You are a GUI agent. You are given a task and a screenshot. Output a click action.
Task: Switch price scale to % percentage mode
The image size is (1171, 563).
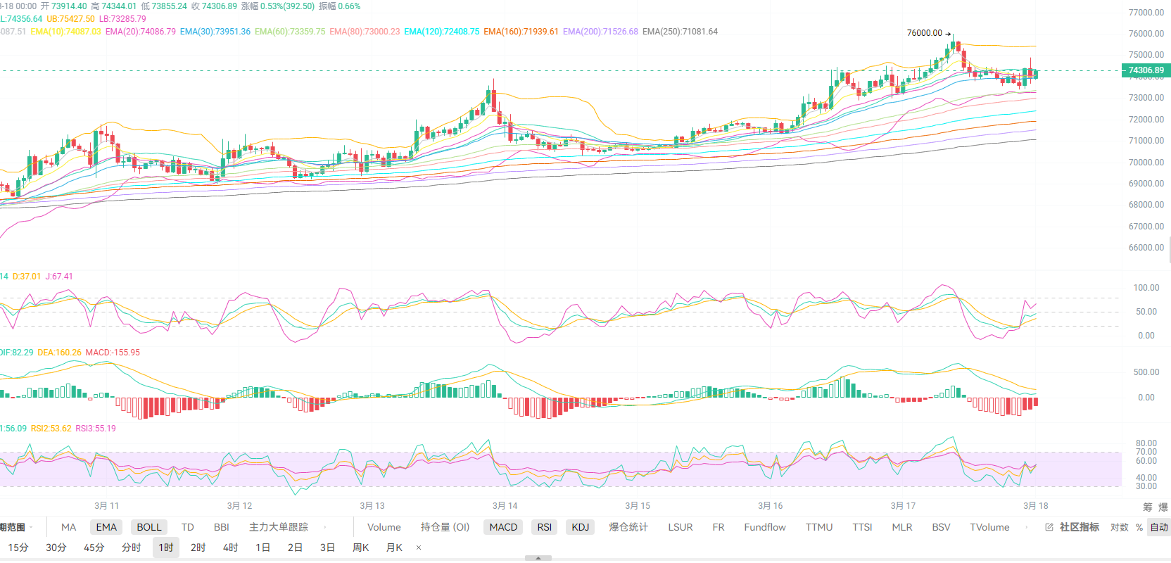(x=1139, y=527)
